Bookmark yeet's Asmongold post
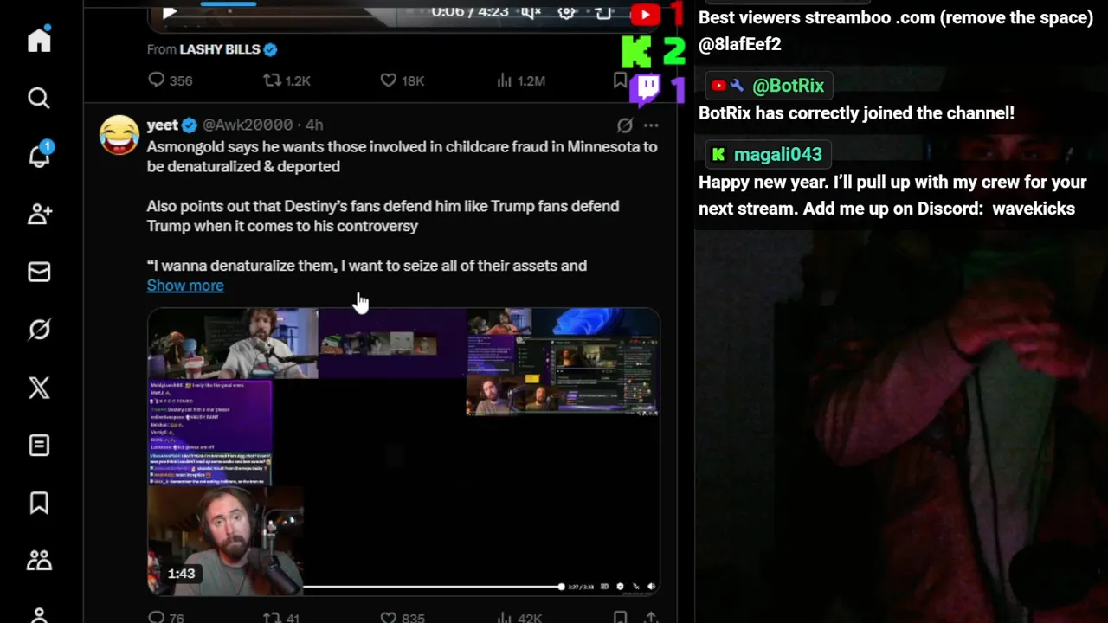This screenshot has height=623, width=1108. click(x=620, y=617)
